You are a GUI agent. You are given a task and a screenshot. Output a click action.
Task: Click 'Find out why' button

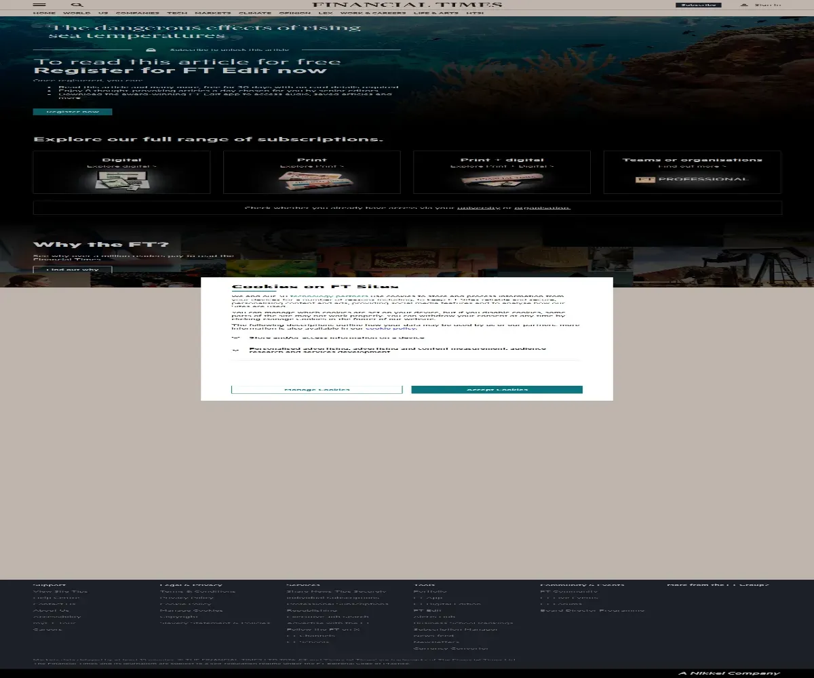click(x=73, y=270)
